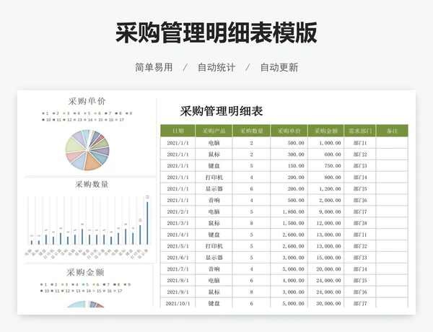Click the date cell 2021/10/1
This screenshot has width=433, height=332.
[178, 304]
